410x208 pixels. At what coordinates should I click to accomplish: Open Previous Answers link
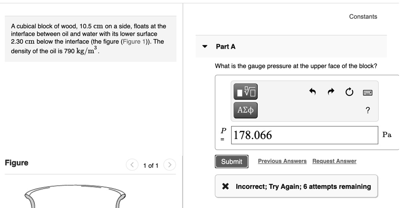tap(282, 161)
